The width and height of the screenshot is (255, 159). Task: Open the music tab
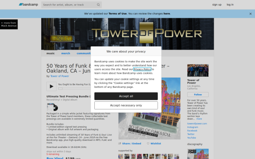click(51, 53)
